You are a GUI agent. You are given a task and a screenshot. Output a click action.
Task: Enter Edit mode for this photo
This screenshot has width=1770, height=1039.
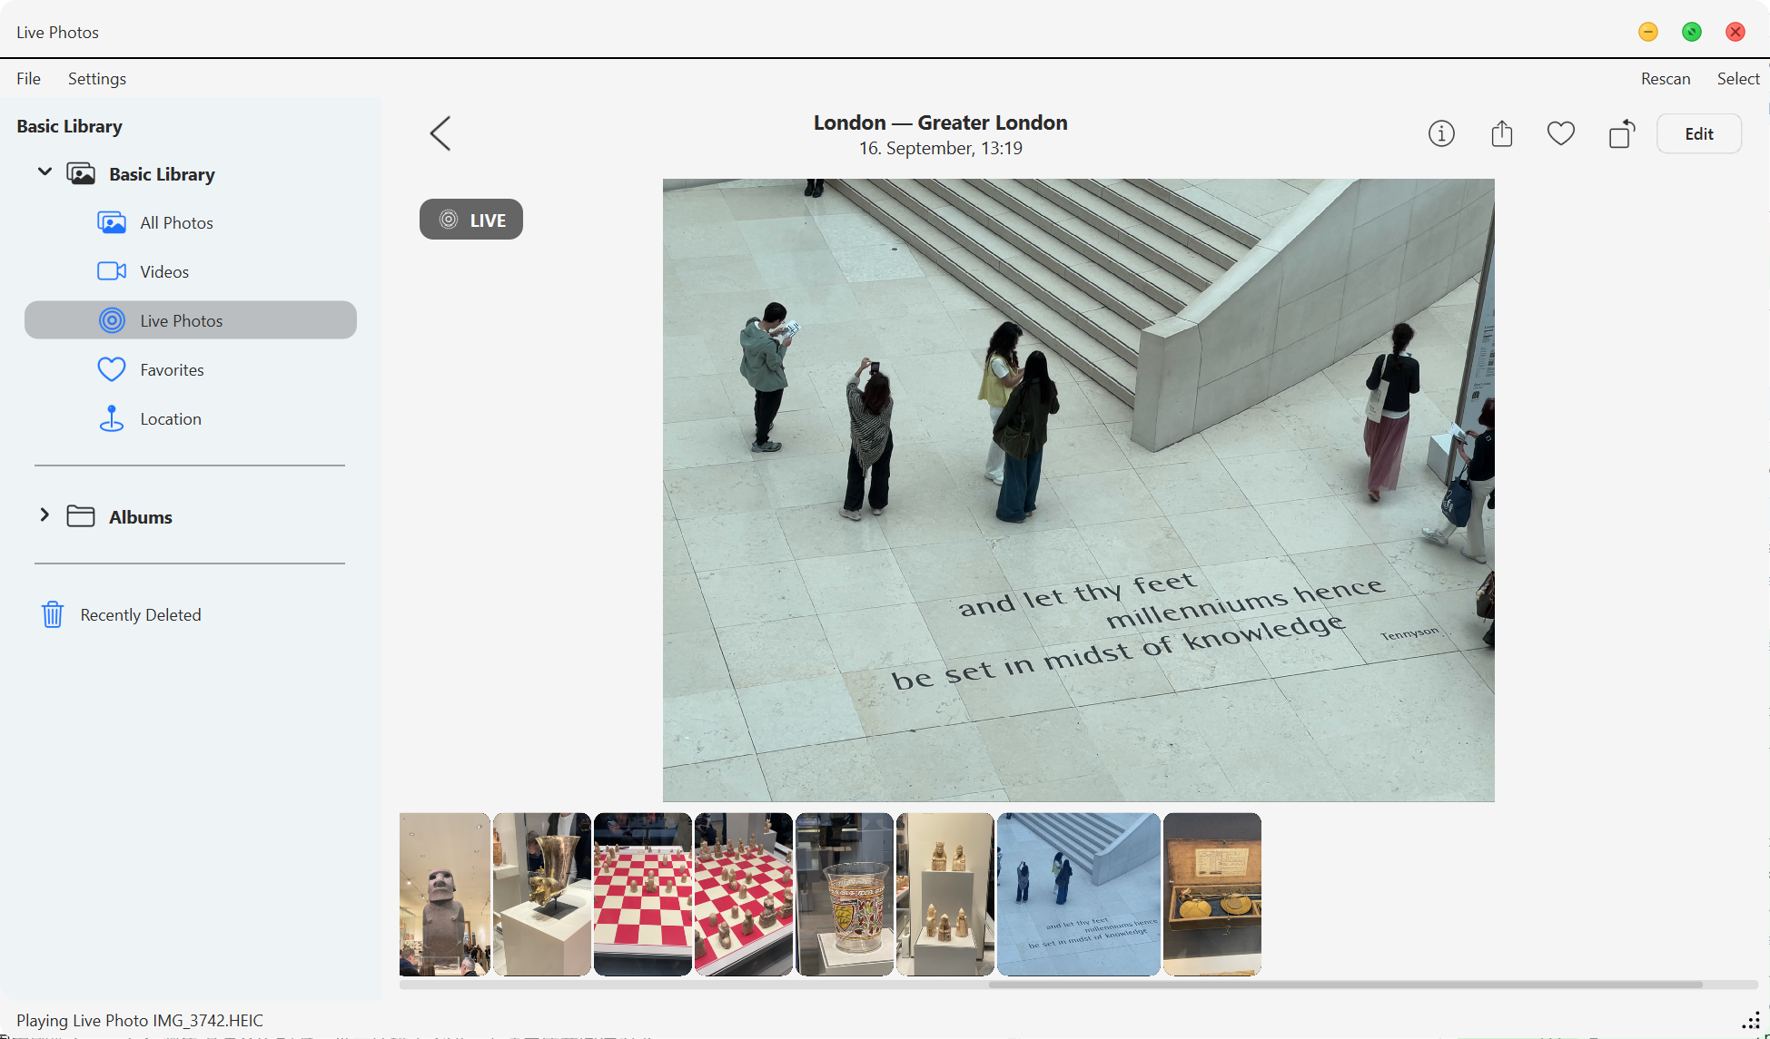[1698, 132]
